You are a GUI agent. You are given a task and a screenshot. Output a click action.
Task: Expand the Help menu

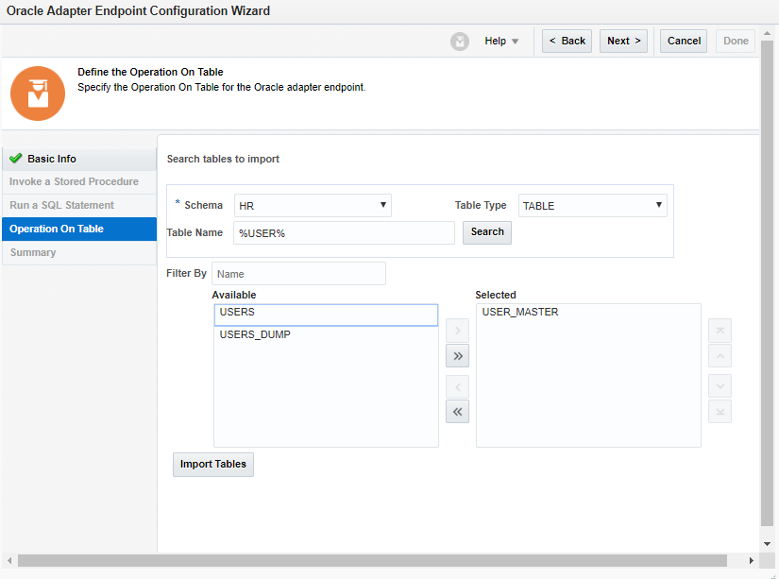[x=501, y=42]
